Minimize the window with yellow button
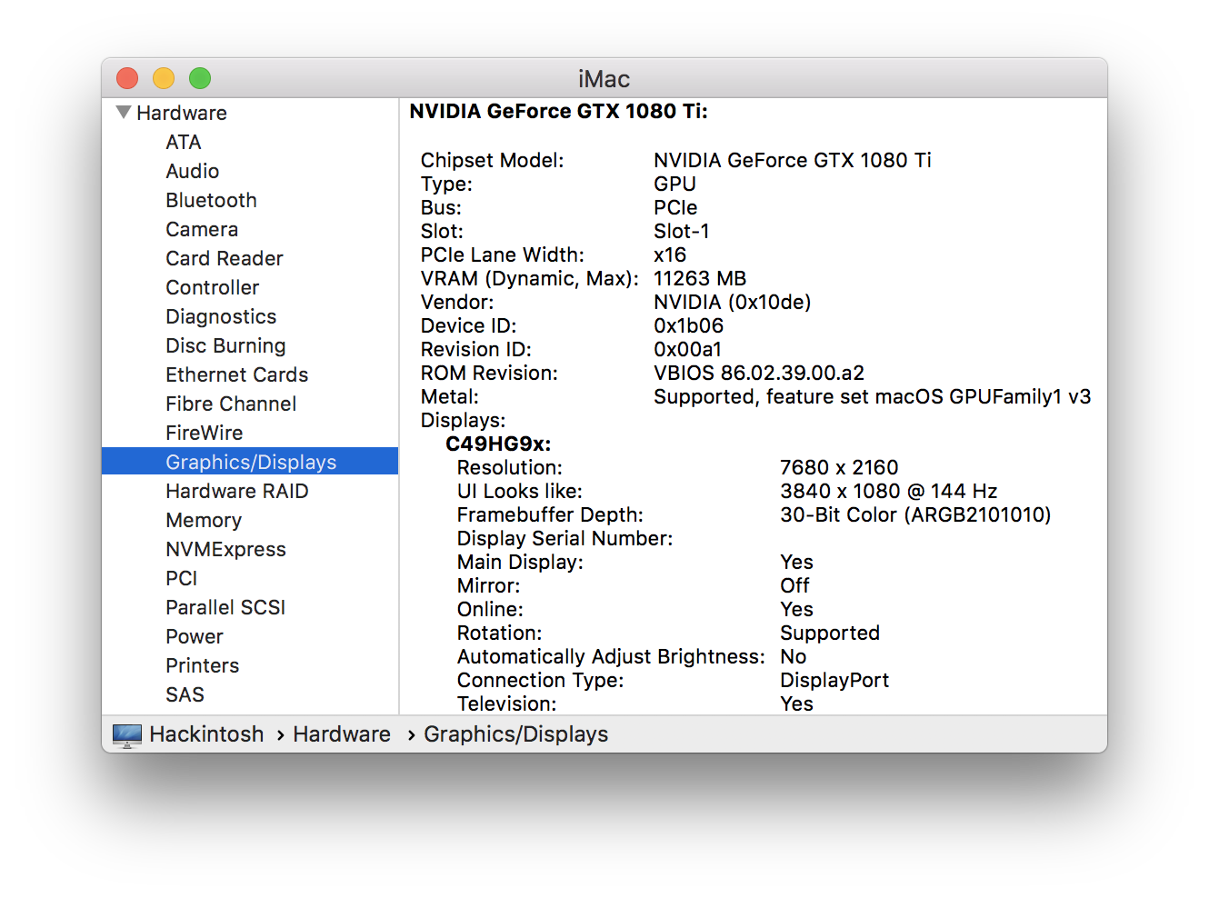This screenshot has height=898, width=1209. click(164, 78)
